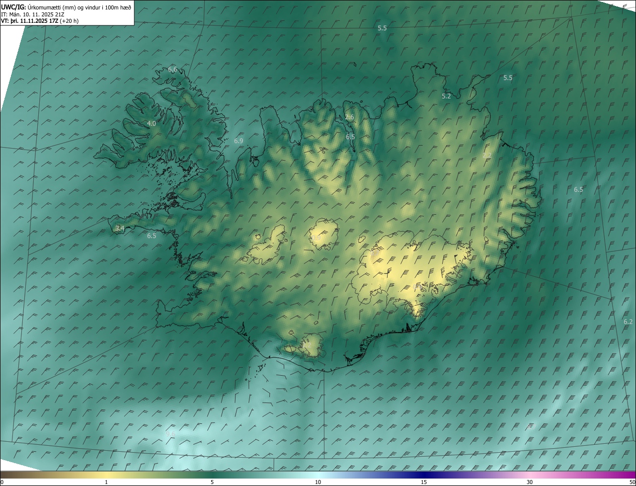Screen dimensions: 636x486
Task: Click the 15 tick on the color scale
Action: click(x=424, y=483)
